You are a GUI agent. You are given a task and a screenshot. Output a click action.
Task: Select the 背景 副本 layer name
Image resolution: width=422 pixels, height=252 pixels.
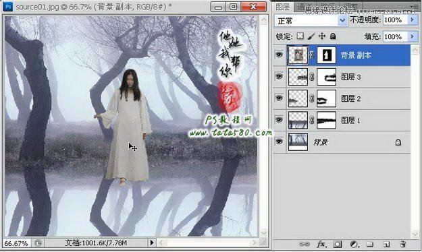coord(356,55)
